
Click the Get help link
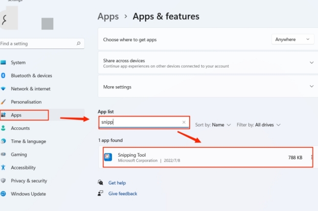pyautogui.click(x=117, y=183)
